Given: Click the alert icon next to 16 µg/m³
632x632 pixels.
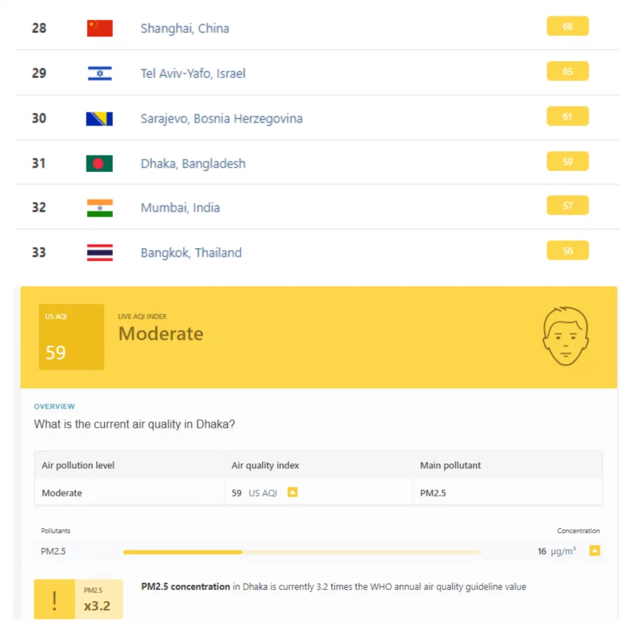Looking at the screenshot, I should click(595, 551).
